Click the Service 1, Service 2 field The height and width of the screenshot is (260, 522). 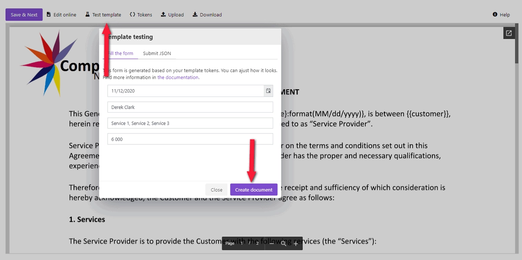point(190,123)
